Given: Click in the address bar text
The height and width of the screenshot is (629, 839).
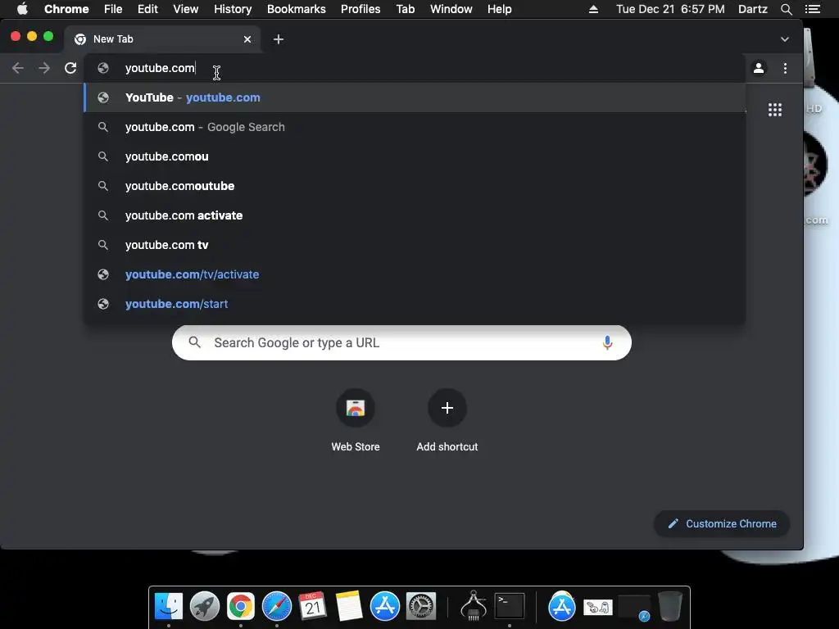Looking at the screenshot, I should (x=160, y=68).
